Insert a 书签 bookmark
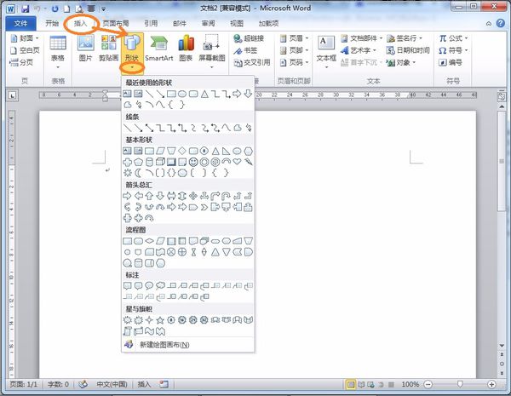Viewport: 511px width, 396px height. (246, 50)
